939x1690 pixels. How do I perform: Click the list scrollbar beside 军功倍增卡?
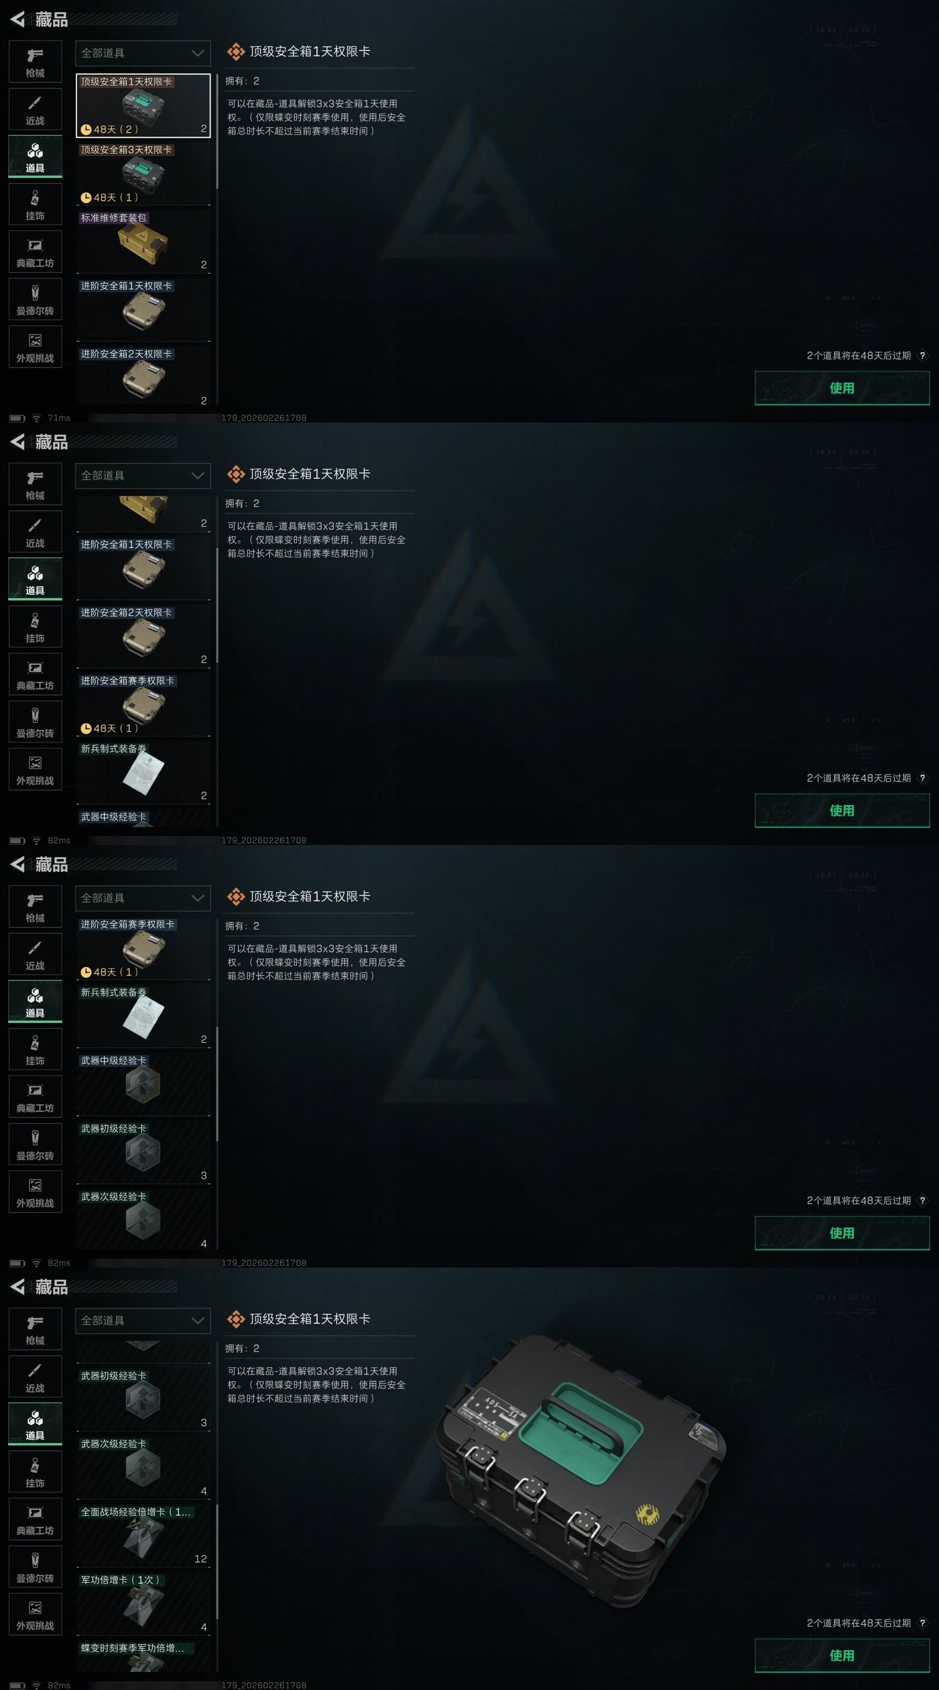point(217,1561)
